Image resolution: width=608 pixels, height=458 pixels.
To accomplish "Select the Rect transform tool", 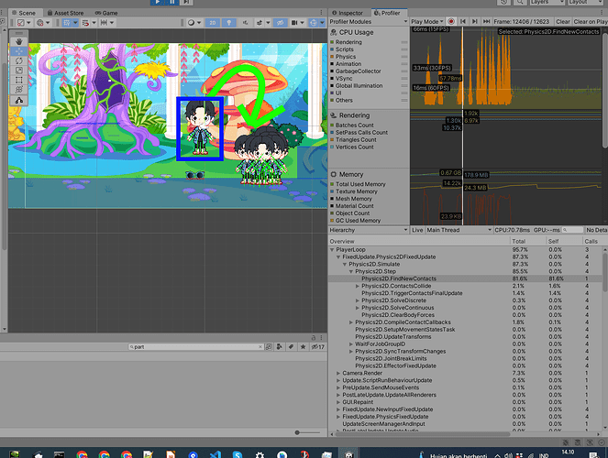I will [x=18, y=80].
